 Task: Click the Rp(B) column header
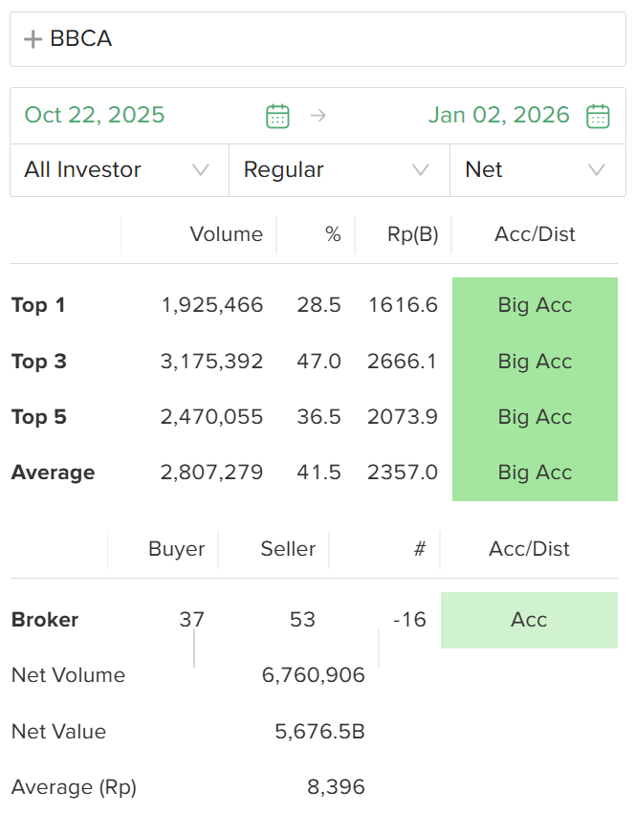pyautogui.click(x=413, y=234)
